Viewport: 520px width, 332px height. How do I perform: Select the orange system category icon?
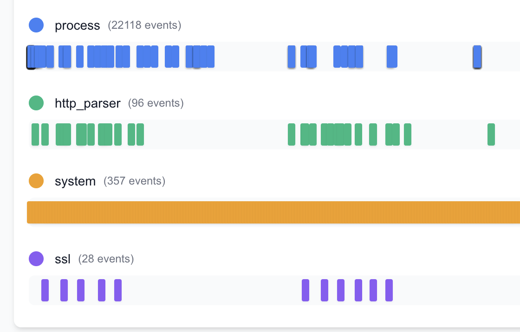coord(36,180)
